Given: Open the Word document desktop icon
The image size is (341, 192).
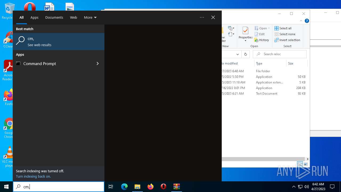Looking at the screenshot, I should [49, 6].
